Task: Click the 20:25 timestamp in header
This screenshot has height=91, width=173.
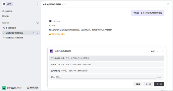Action: (x=64, y=5)
